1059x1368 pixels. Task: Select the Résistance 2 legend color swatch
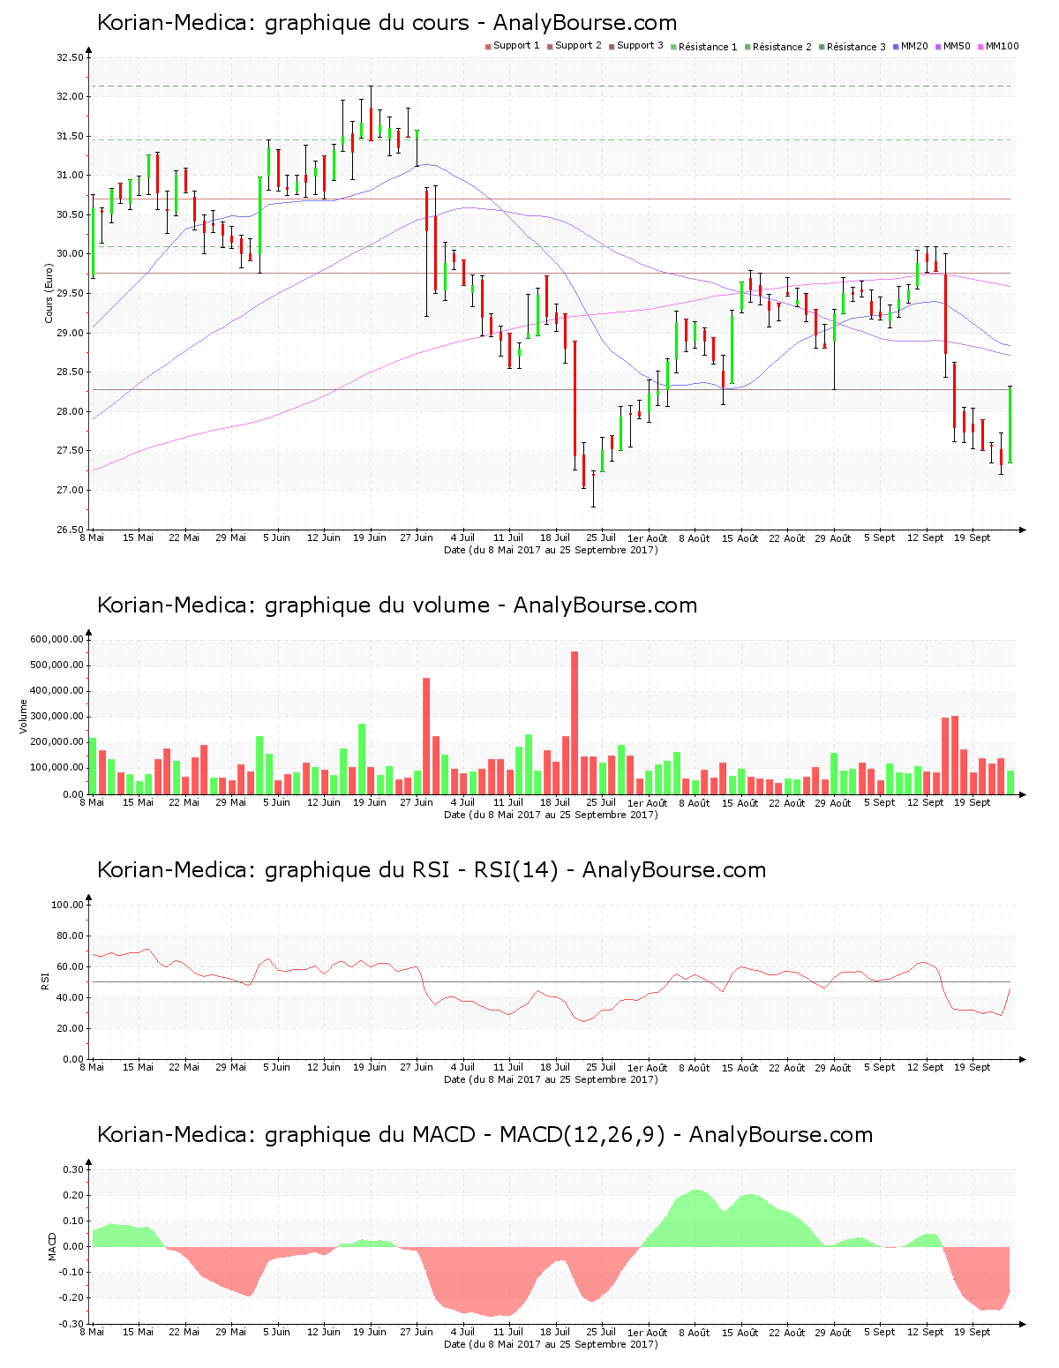(747, 46)
